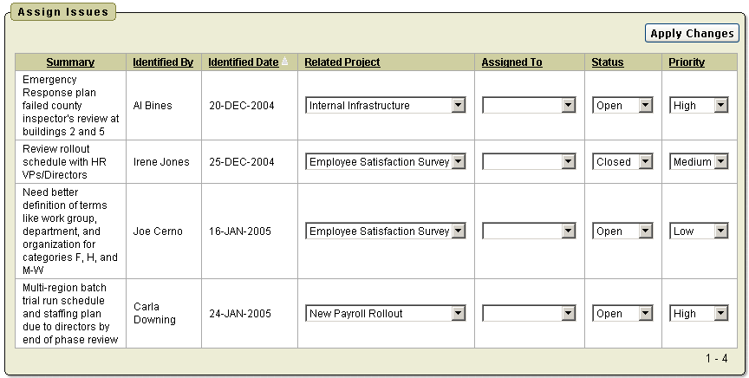The height and width of the screenshot is (378, 749).
Task: Open the Low priority dropdown
Action: [699, 231]
